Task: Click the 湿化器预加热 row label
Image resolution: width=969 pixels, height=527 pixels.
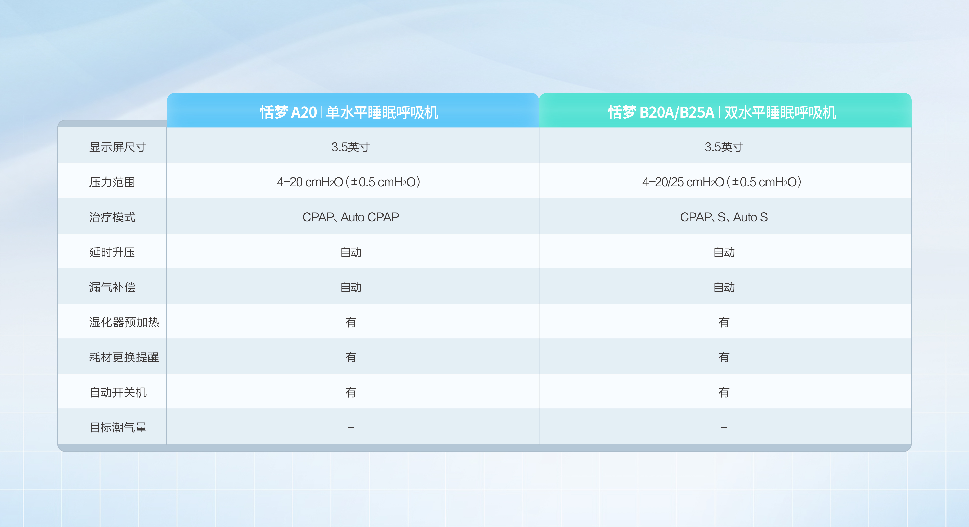Action: 124,322
